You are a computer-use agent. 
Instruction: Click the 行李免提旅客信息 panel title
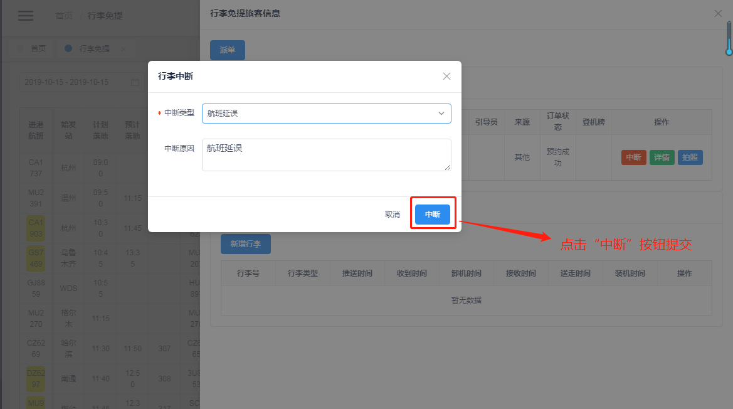click(245, 14)
